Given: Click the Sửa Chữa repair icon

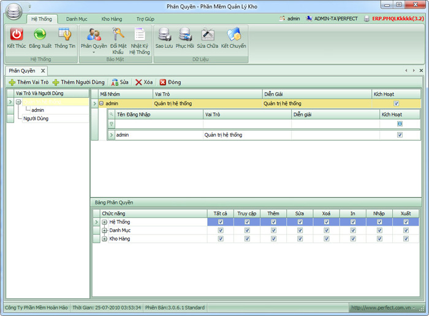Looking at the screenshot, I should pyautogui.click(x=208, y=36).
